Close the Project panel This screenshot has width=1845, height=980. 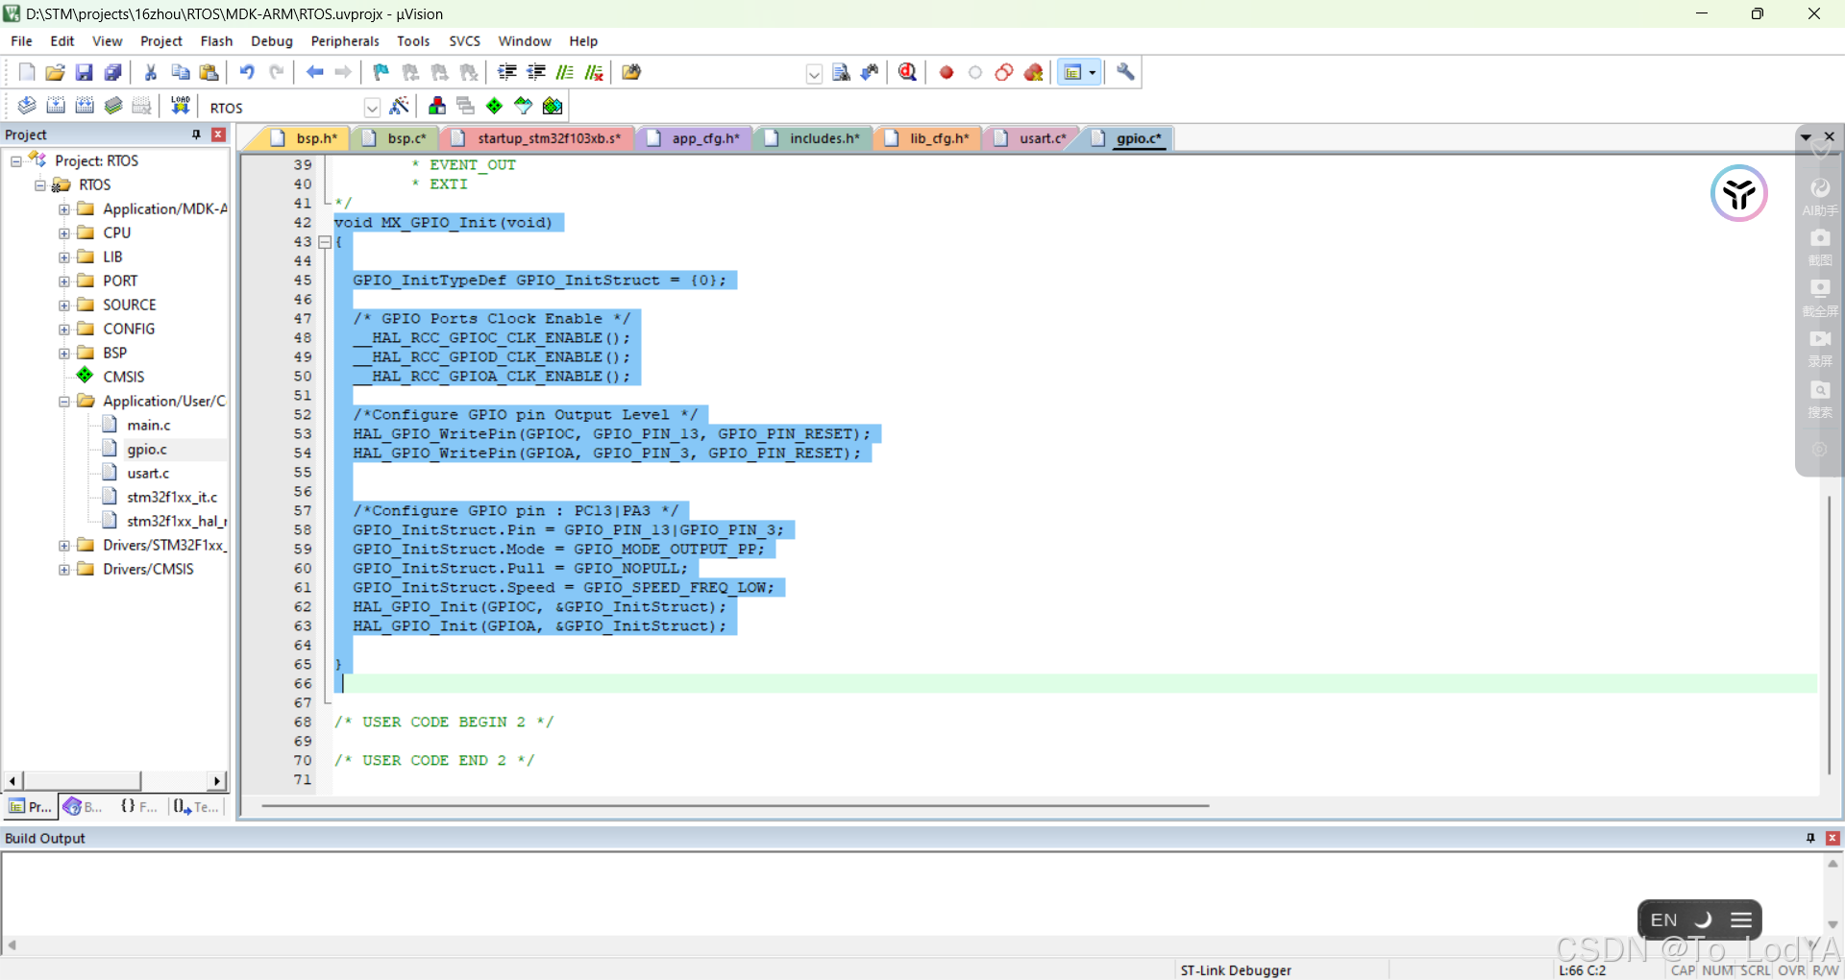218,135
